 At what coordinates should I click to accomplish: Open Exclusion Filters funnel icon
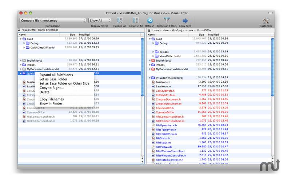(167, 20)
